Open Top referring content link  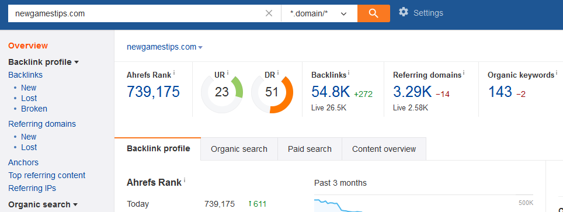pos(47,175)
